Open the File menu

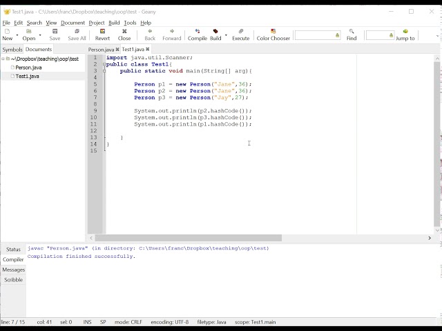(6, 23)
